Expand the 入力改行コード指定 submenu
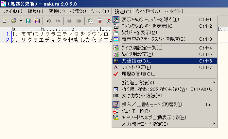228x139 pixels. click(145, 124)
